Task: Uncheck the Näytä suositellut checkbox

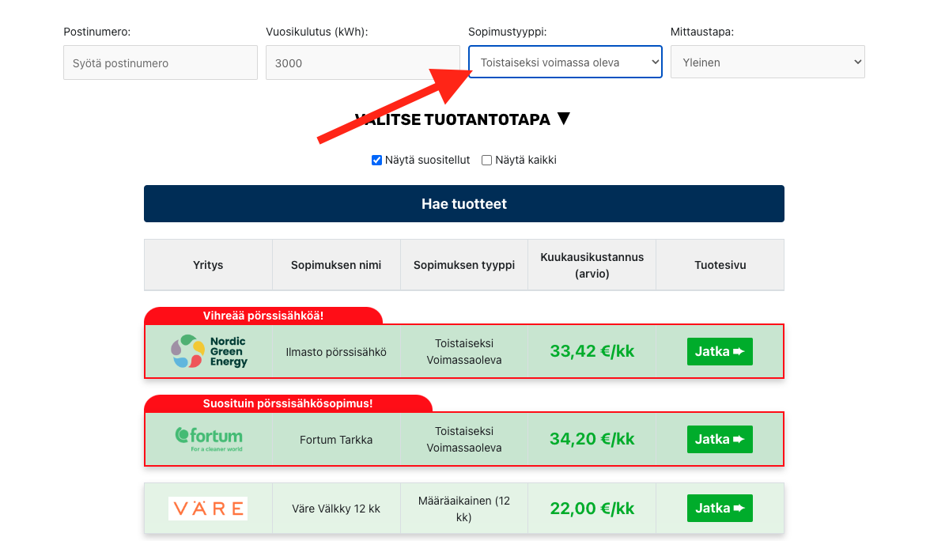Action: [x=376, y=160]
